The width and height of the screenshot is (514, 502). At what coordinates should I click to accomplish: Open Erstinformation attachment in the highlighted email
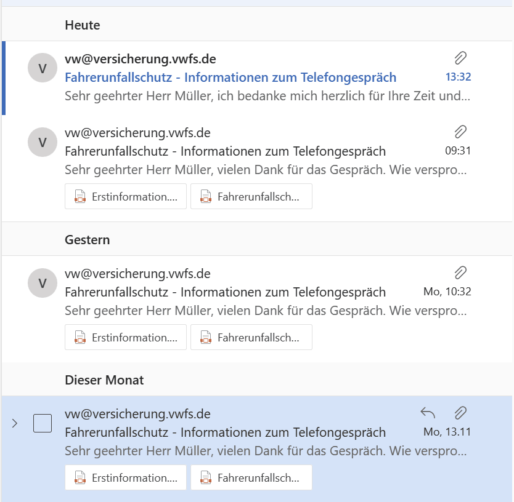click(126, 477)
